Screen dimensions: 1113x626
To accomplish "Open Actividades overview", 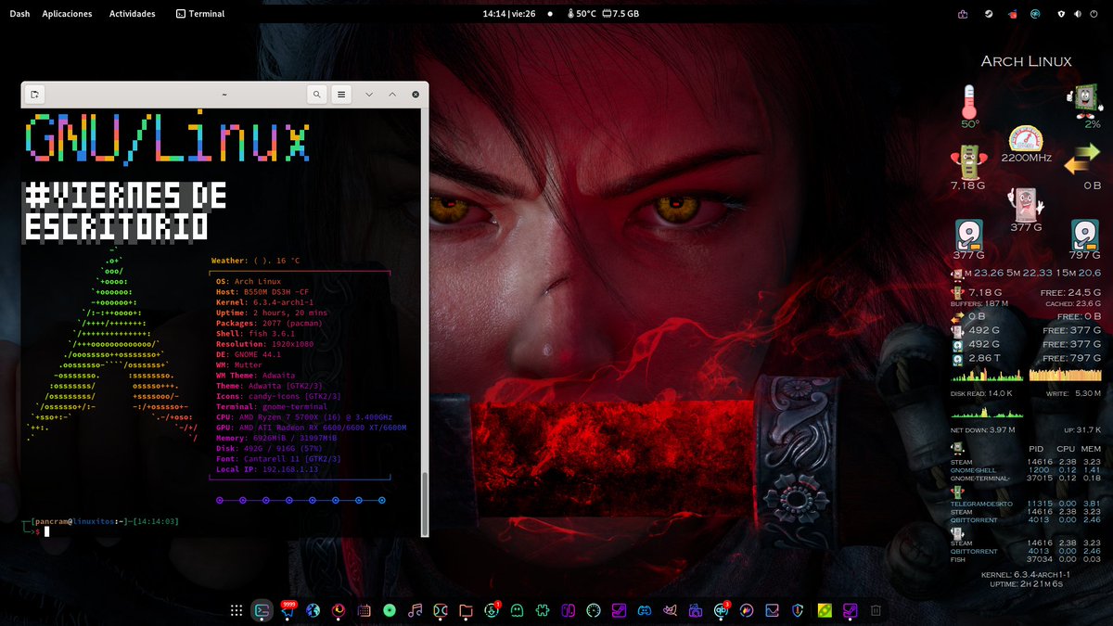I will tap(133, 14).
